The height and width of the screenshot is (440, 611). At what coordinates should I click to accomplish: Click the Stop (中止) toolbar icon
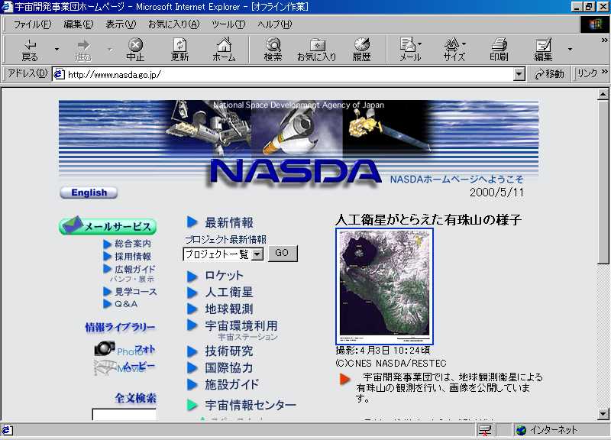pyautogui.click(x=135, y=50)
